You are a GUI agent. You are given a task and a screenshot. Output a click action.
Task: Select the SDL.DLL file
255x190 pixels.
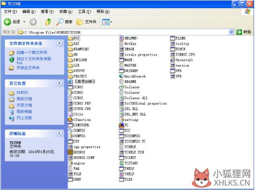click(x=129, y=109)
